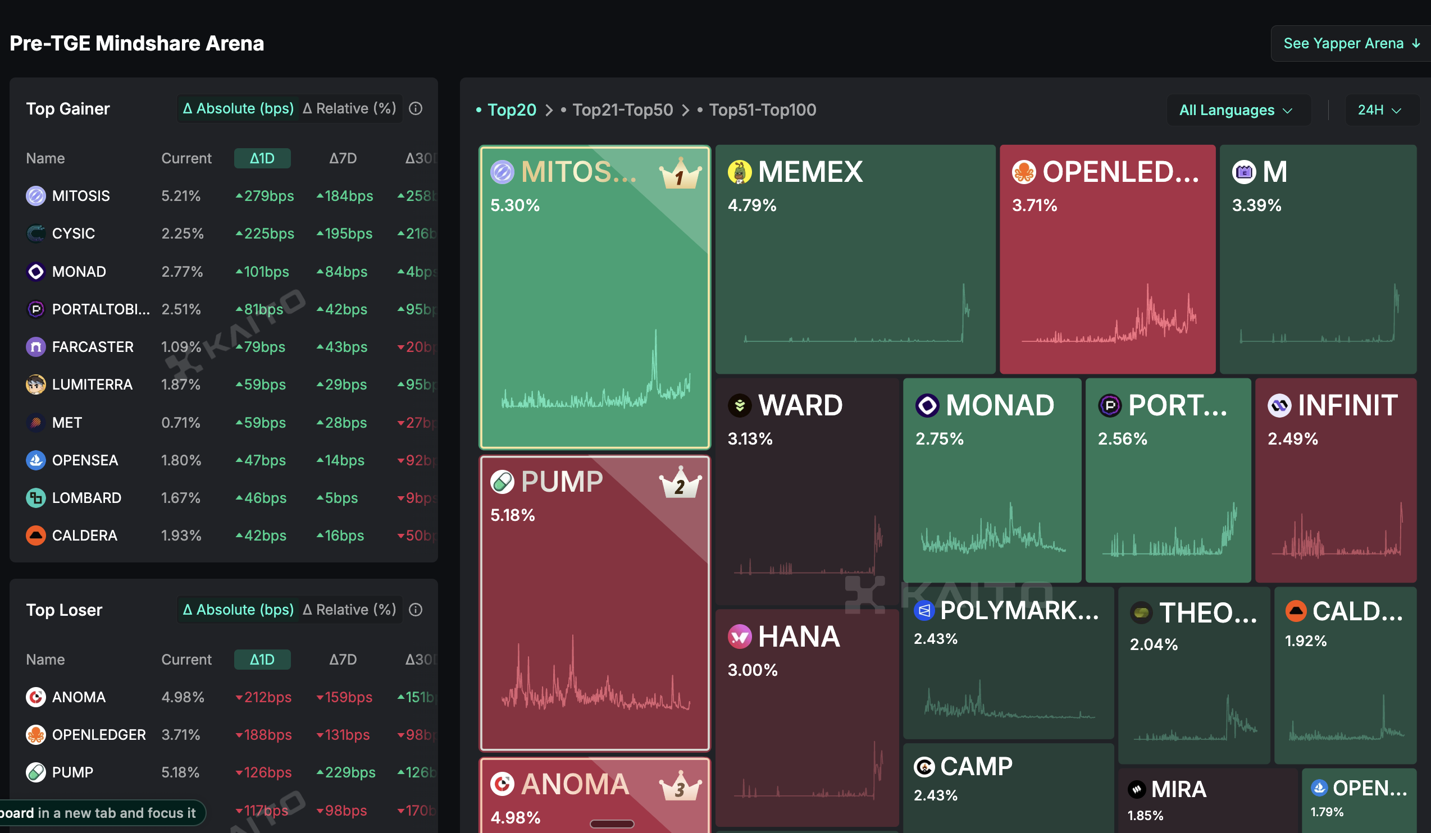Image resolution: width=1431 pixels, height=833 pixels.
Task: Open the OPEN... treemap tile
Action: 1359,800
